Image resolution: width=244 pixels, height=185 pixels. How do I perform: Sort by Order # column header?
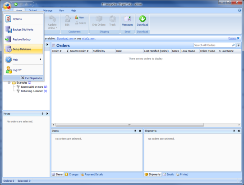tap(60, 51)
